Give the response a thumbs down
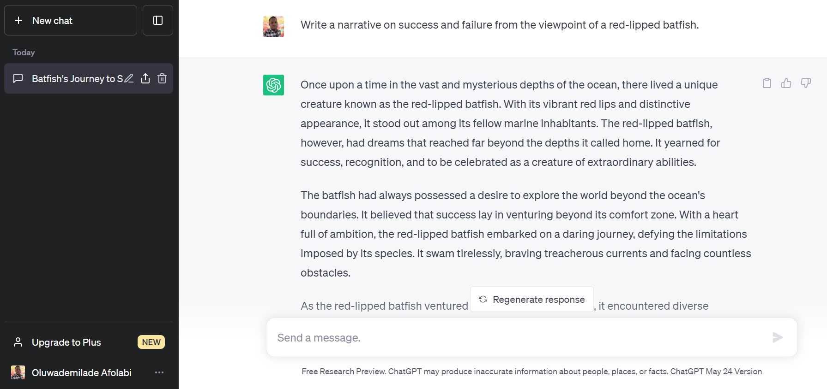The width and height of the screenshot is (827, 389). coord(806,83)
